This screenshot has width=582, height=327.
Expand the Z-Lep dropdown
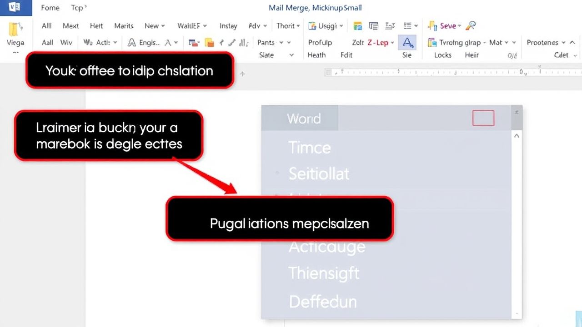pyautogui.click(x=392, y=43)
